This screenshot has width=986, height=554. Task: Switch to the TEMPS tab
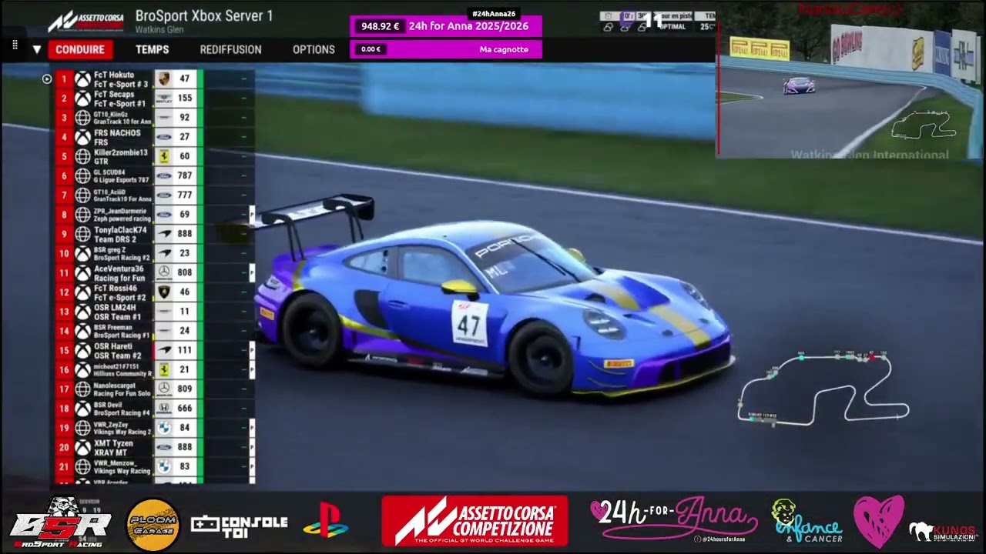coord(153,49)
